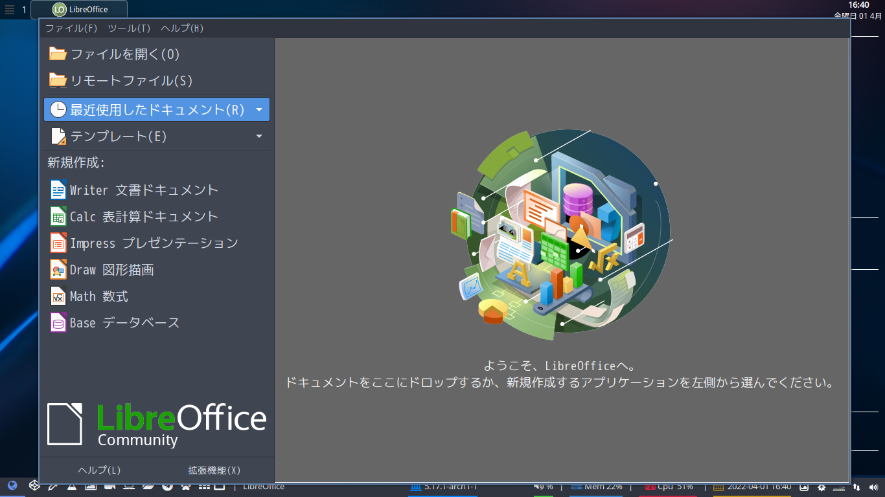Click the ヘルプ button at the bottom
This screenshot has width=885, height=497.
click(x=98, y=470)
